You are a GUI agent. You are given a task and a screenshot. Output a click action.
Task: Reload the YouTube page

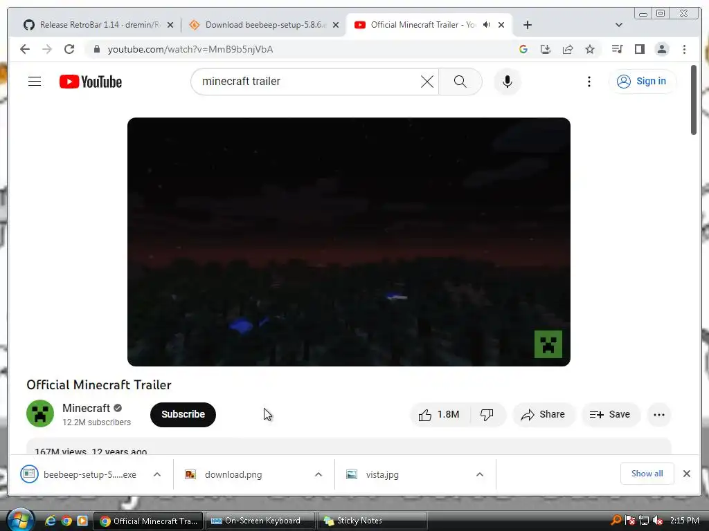(69, 49)
